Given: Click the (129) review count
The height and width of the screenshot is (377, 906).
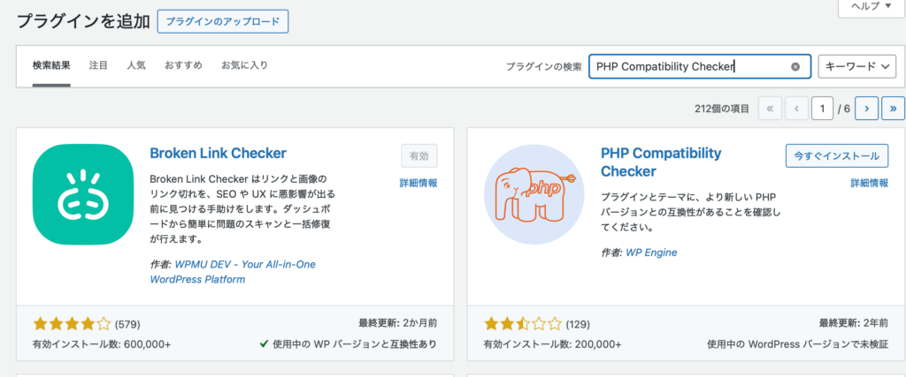Looking at the screenshot, I should (x=578, y=324).
